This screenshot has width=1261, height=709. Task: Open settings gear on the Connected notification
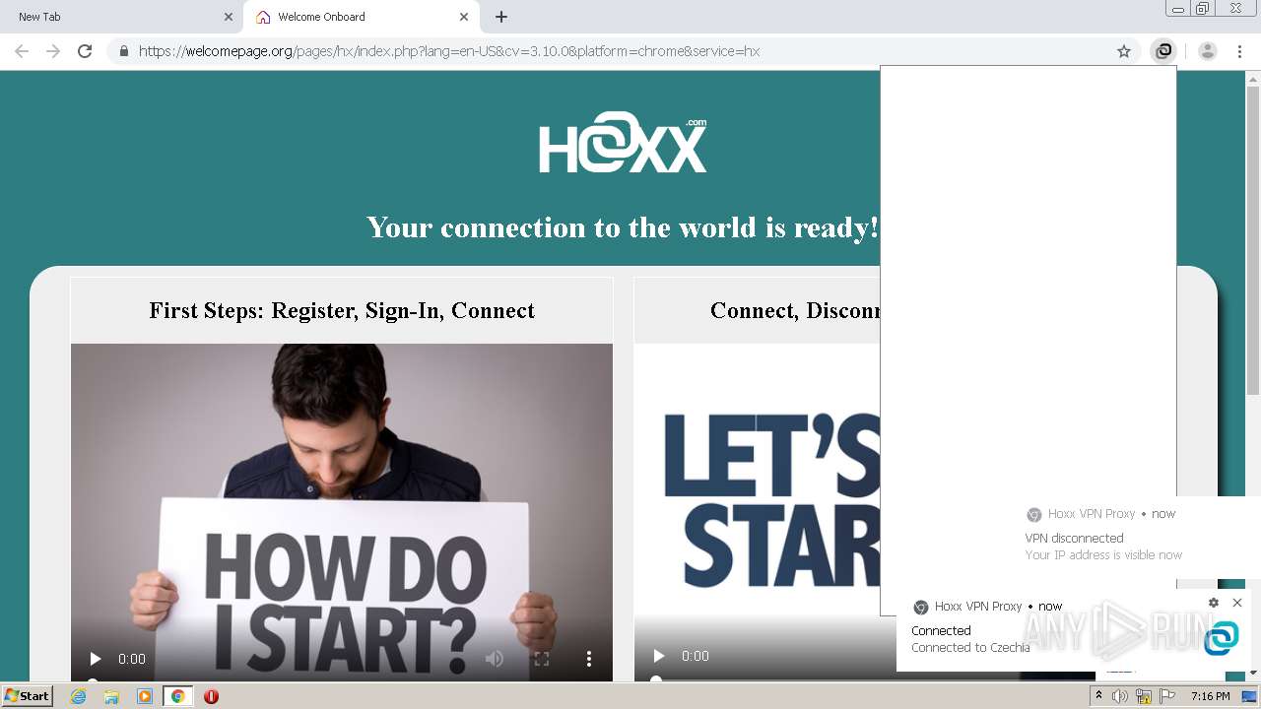pyautogui.click(x=1214, y=603)
